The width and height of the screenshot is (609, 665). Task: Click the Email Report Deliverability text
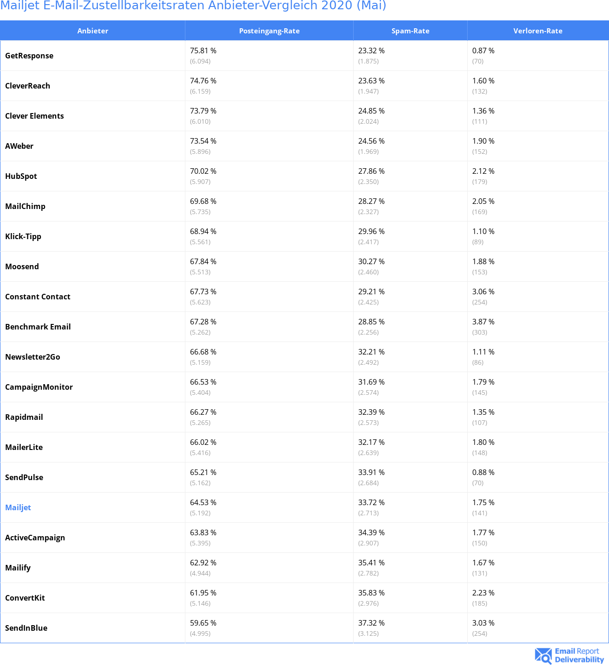click(x=579, y=655)
